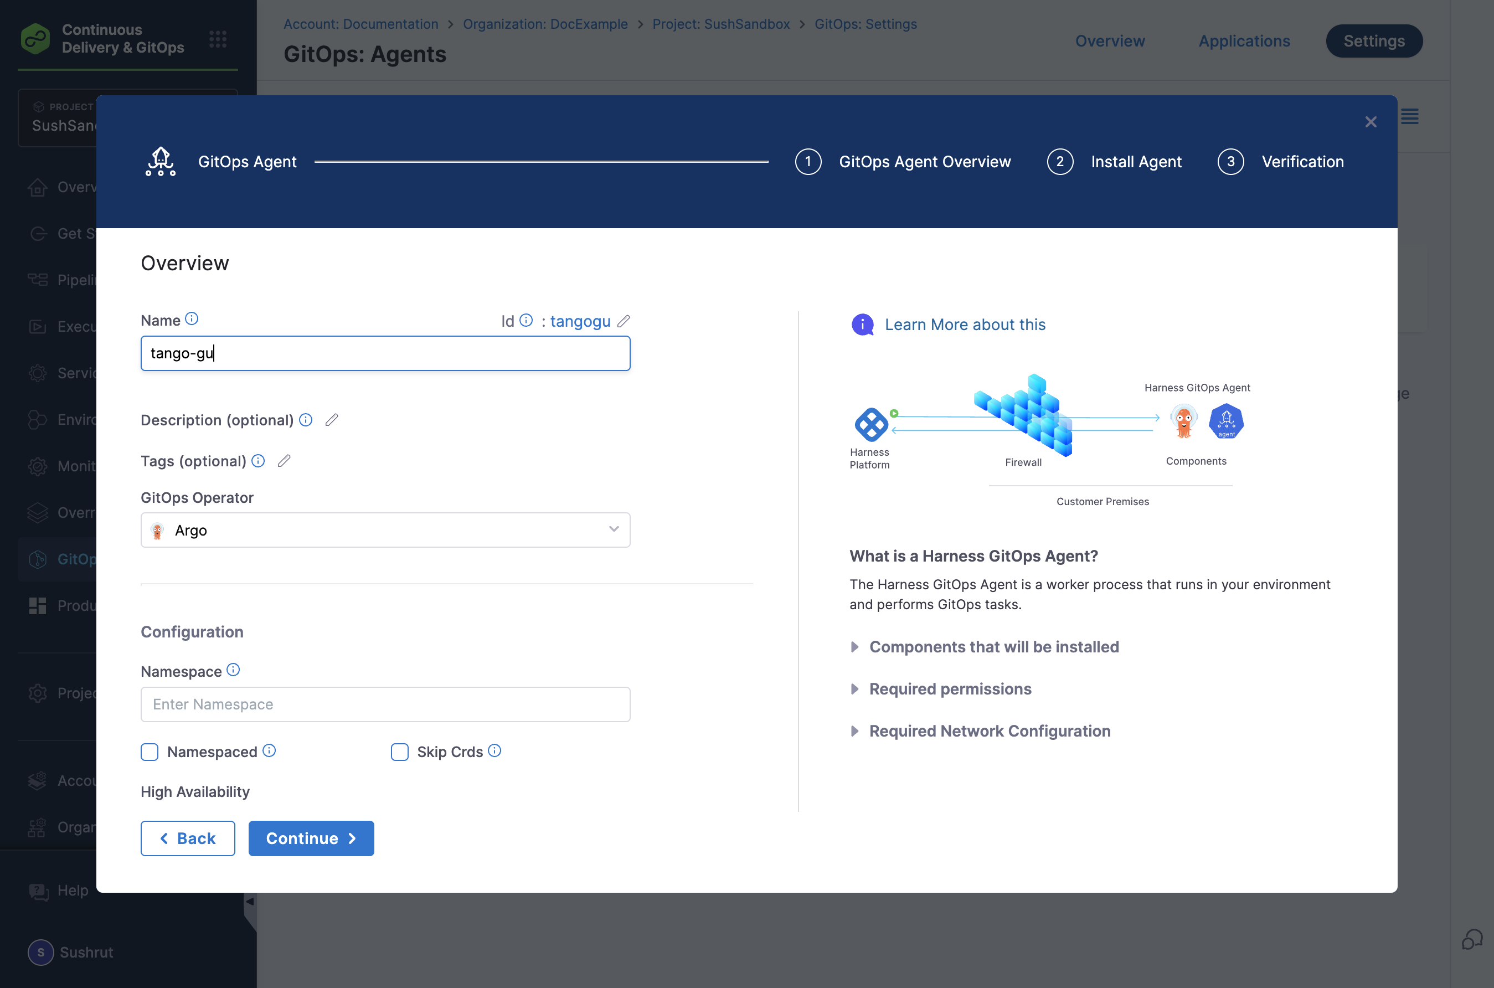Click the Help item in sidebar
Image resolution: width=1494 pixels, height=988 pixels.
tap(59, 891)
